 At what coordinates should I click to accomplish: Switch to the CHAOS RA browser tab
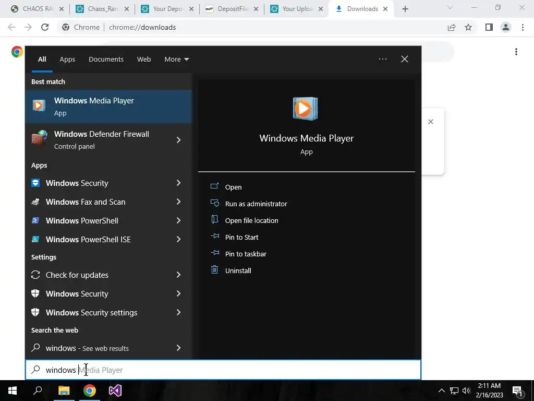pos(38,9)
